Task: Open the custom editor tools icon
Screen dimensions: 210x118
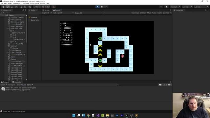Action: point(30,7)
